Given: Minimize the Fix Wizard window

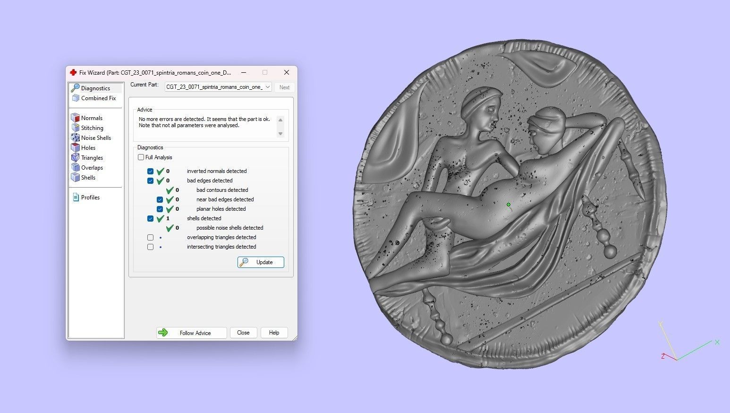Looking at the screenshot, I should click(x=244, y=72).
